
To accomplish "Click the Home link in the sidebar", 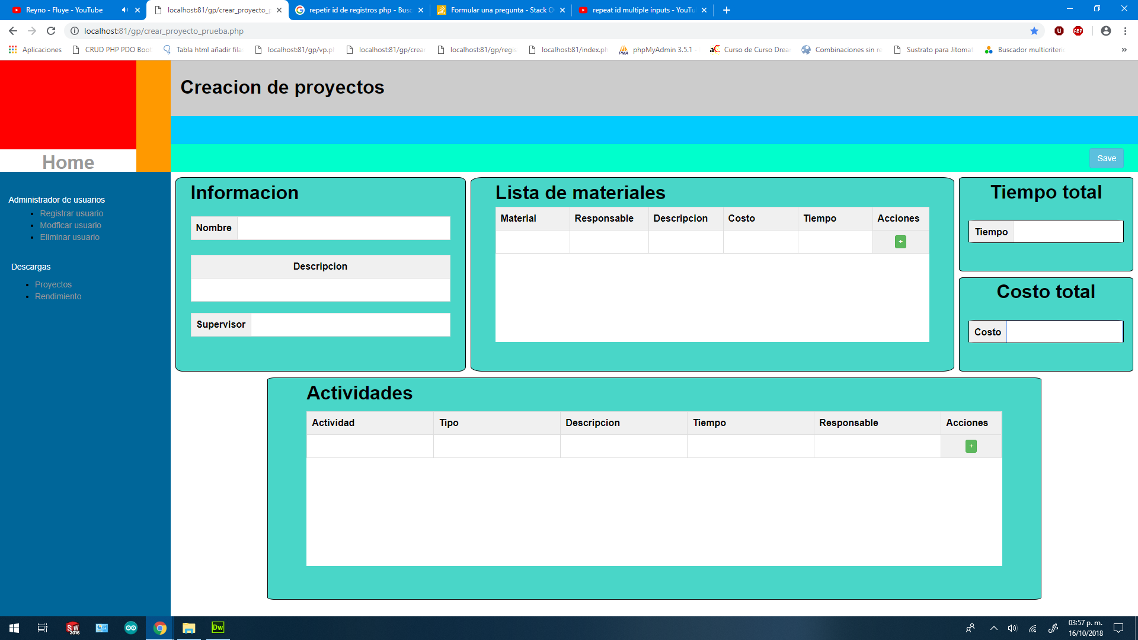I will (x=68, y=162).
